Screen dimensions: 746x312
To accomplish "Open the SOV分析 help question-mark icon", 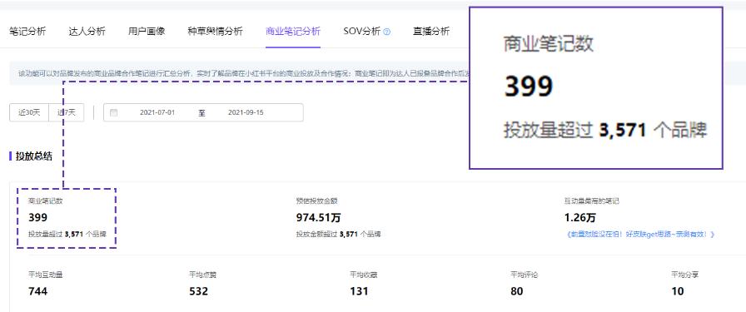I will tap(387, 32).
